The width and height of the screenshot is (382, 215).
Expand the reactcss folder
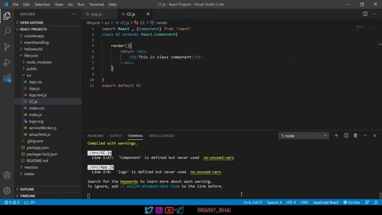tap(30, 167)
